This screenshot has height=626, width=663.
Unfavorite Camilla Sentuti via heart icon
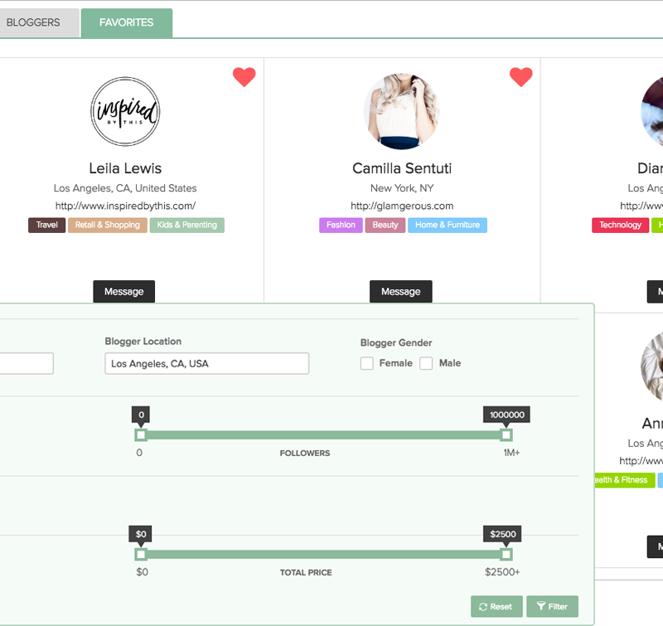521,77
